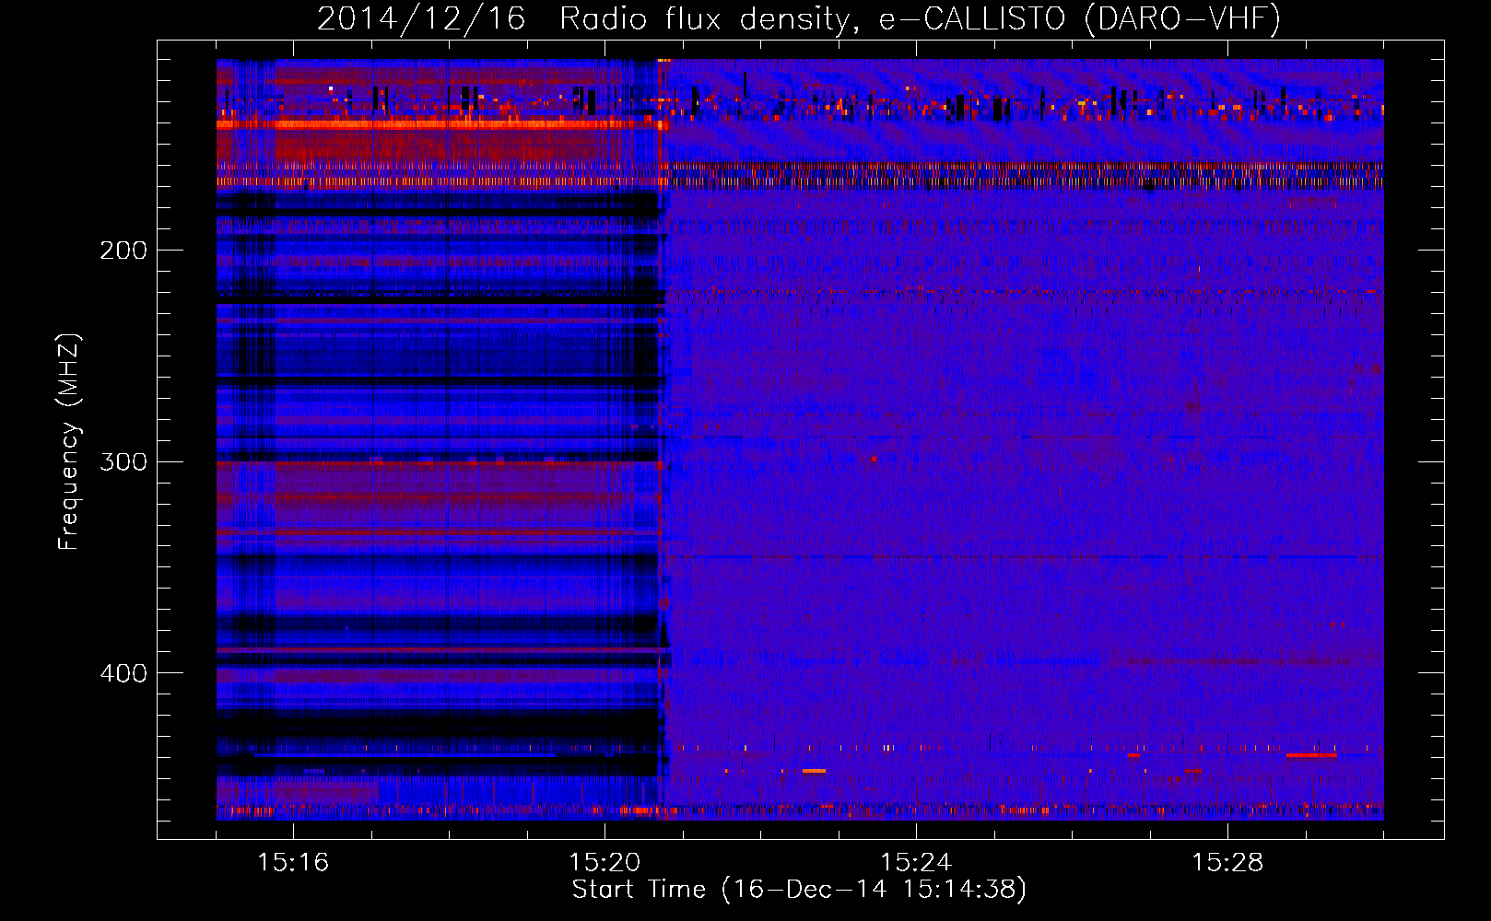The width and height of the screenshot is (1491, 921).
Task: Click the 15:24 time tick label
Action: (x=916, y=863)
